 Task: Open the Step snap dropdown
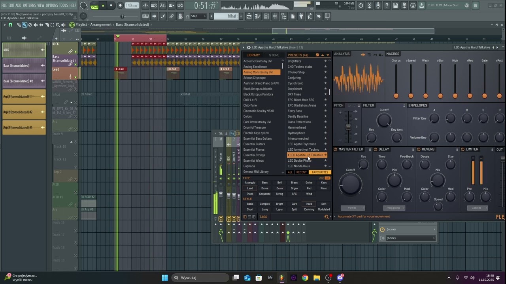click(198, 16)
